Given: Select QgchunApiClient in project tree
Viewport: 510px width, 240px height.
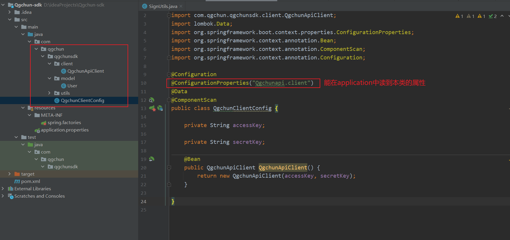Looking at the screenshot, I should 86,71.
